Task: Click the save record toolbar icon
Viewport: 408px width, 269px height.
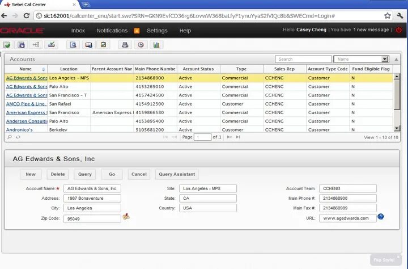Action: (x=22, y=45)
